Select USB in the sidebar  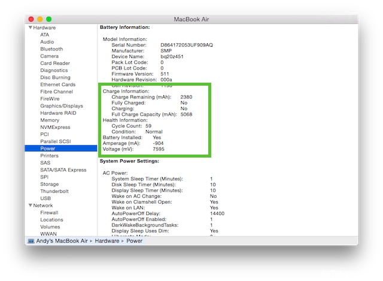[45, 198]
